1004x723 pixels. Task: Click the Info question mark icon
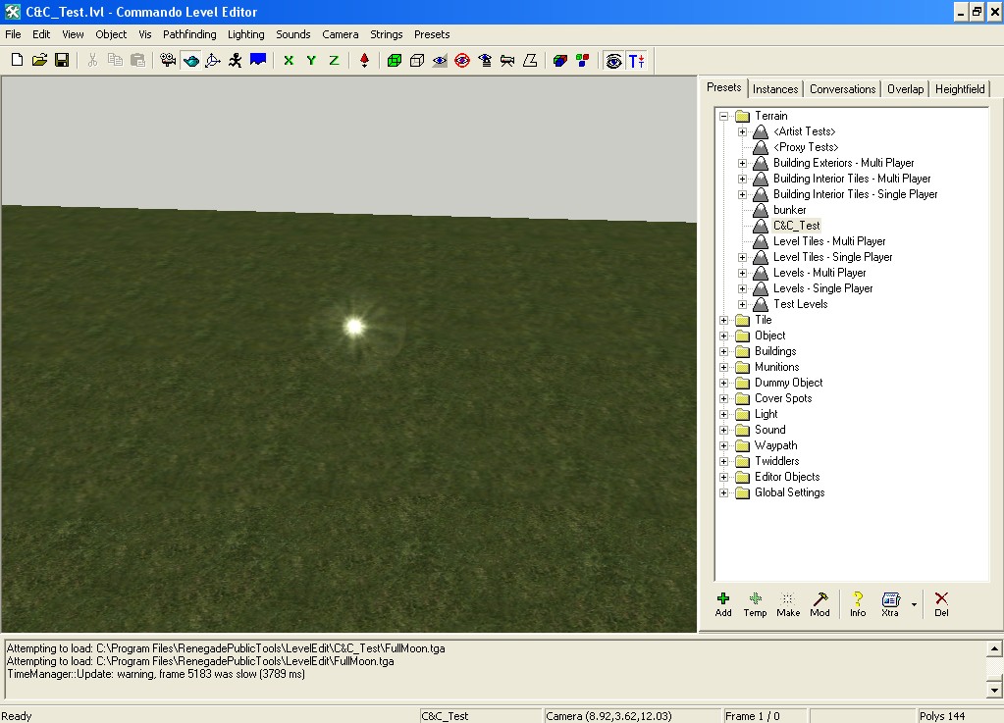(857, 603)
